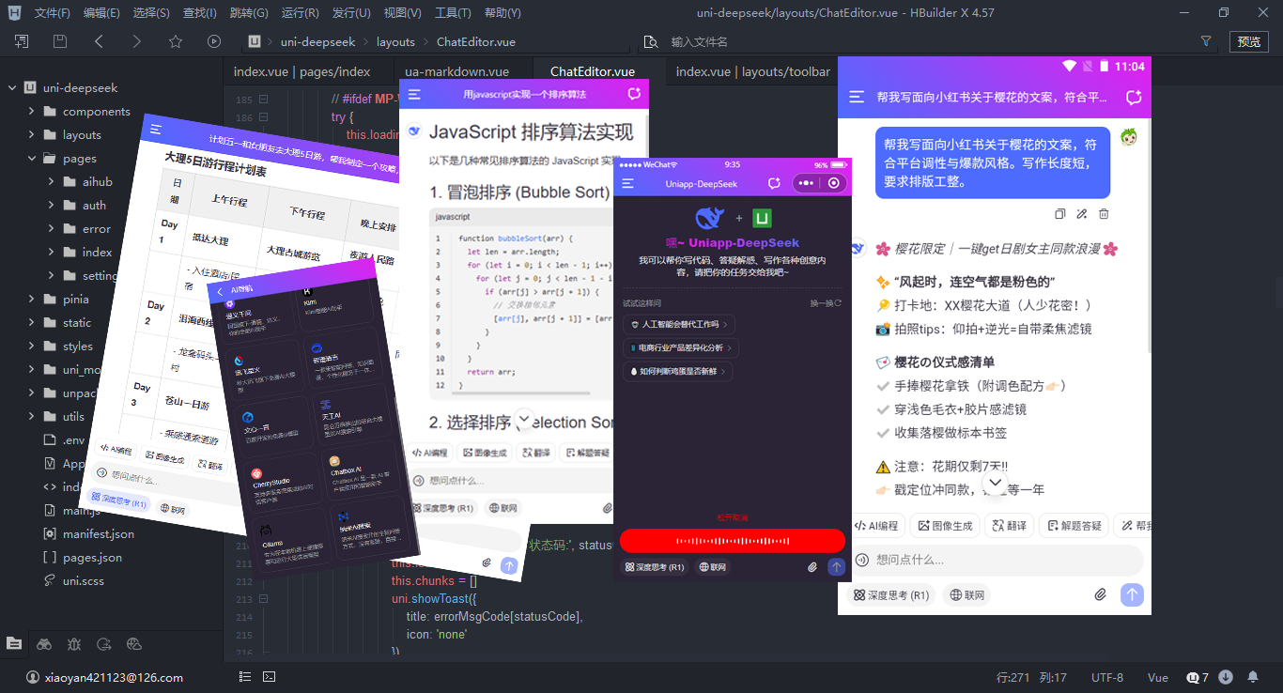Open hamburger menu in JavaScript sorting chat window
1283x693 pixels.
tap(414, 95)
